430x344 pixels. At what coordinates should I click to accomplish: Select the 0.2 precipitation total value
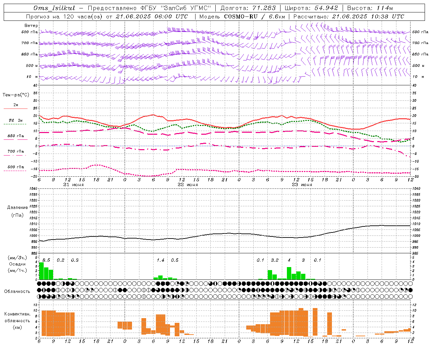(x=60, y=260)
